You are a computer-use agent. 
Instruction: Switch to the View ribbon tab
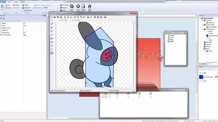point(16,2)
